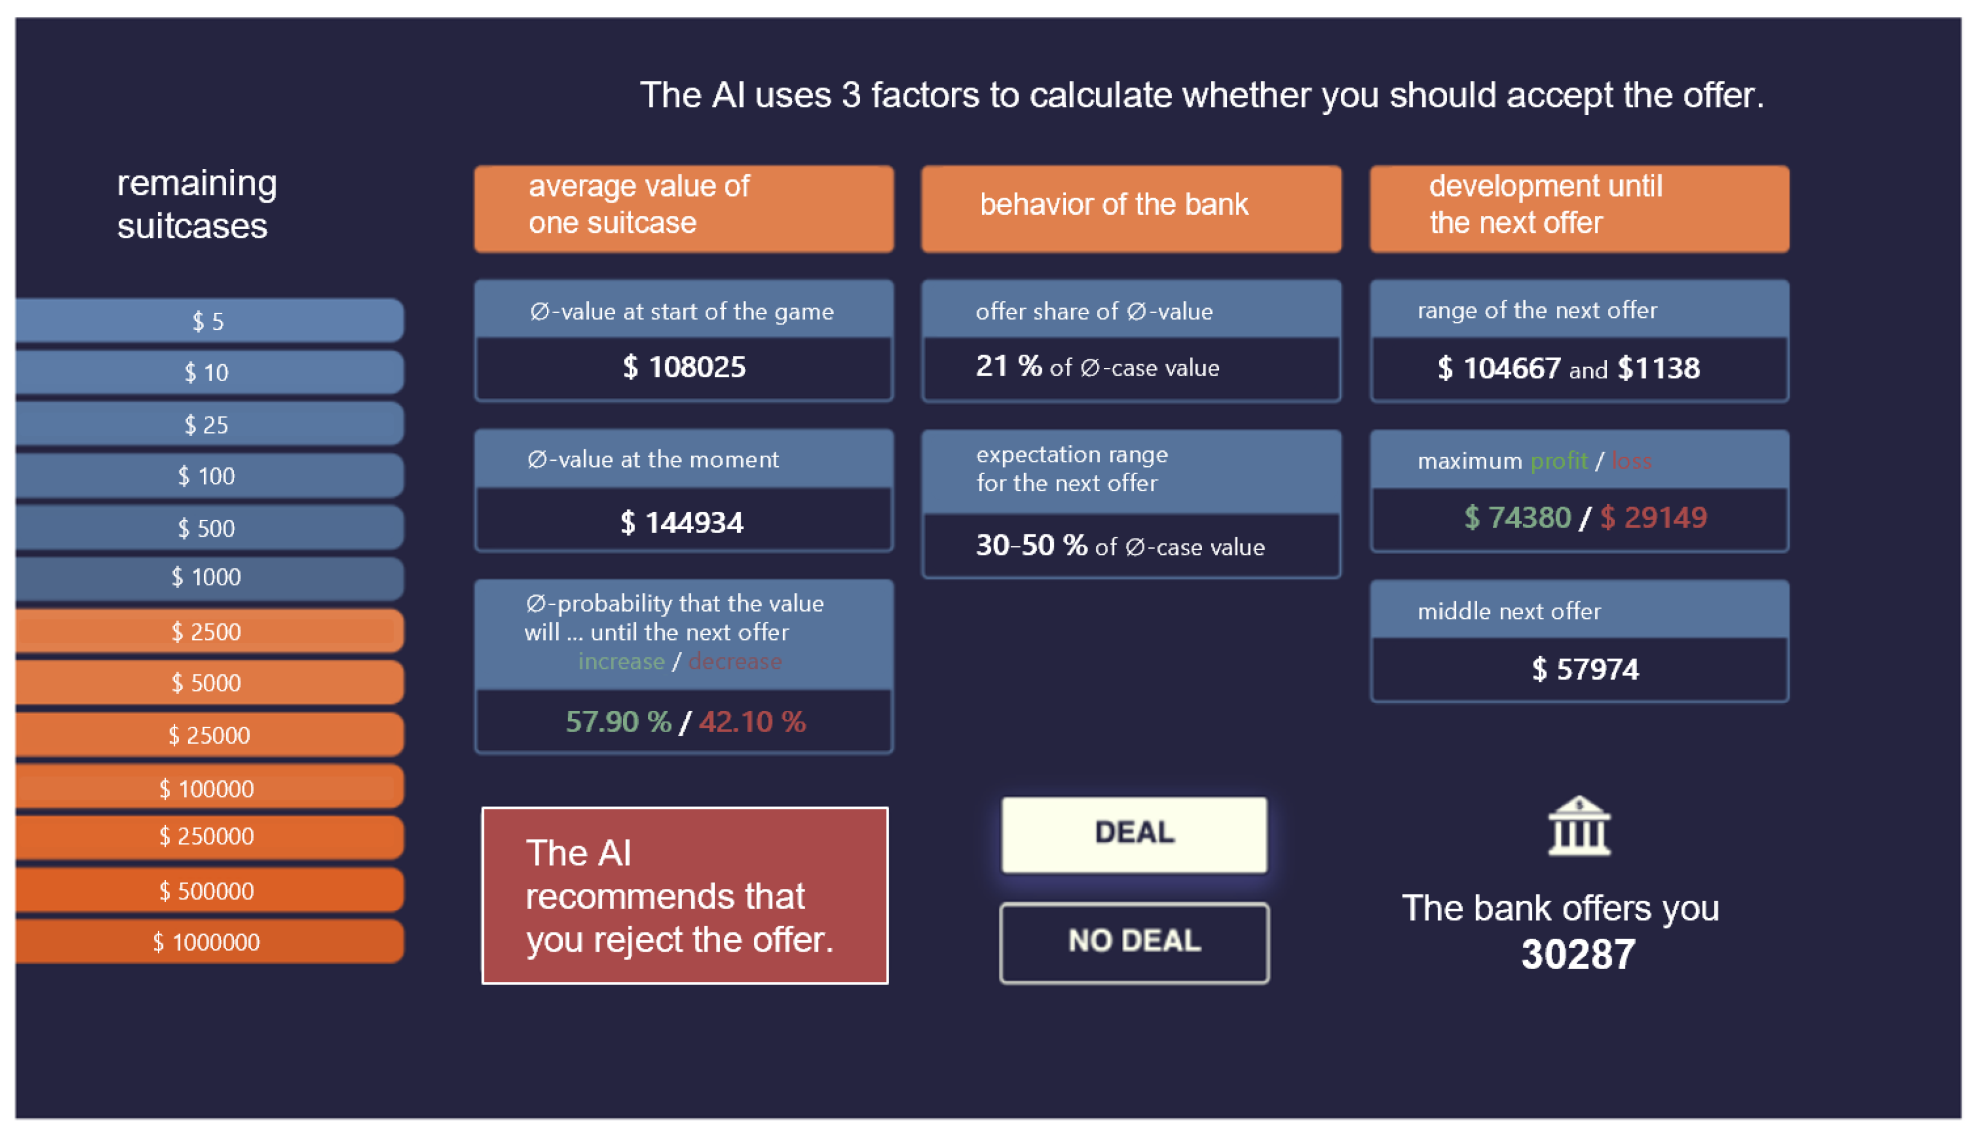
Task: Choose the $ 100000 suitcase
Action: coord(207,788)
